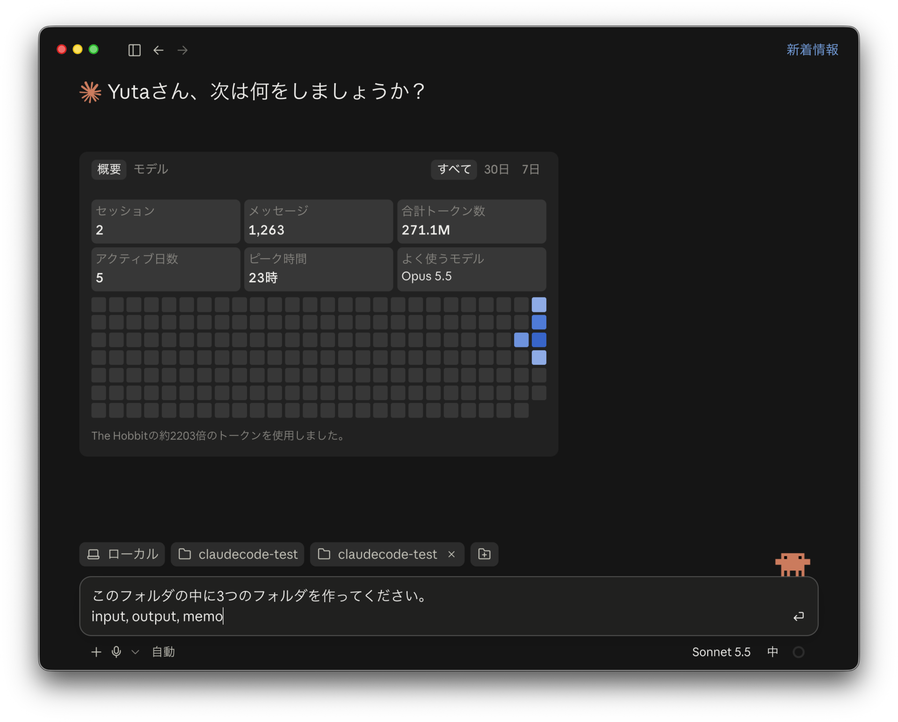
Task: Add a folder with the folder-plus icon
Action: point(485,554)
